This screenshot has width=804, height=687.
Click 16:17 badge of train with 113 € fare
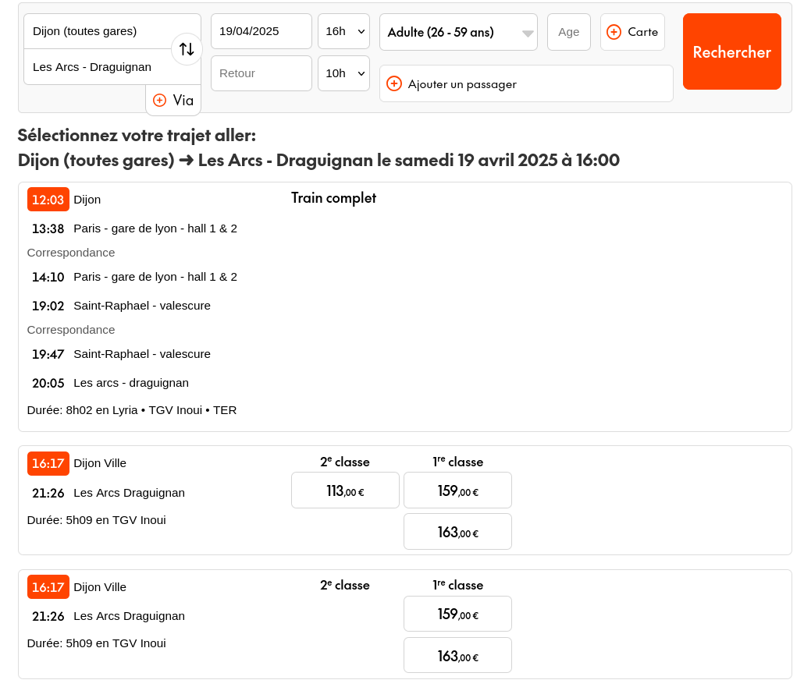pyautogui.click(x=48, y=463)
